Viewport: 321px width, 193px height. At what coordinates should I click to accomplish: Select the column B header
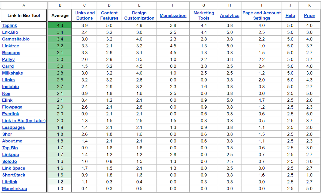pyautogui.click(x=60, y=5)
